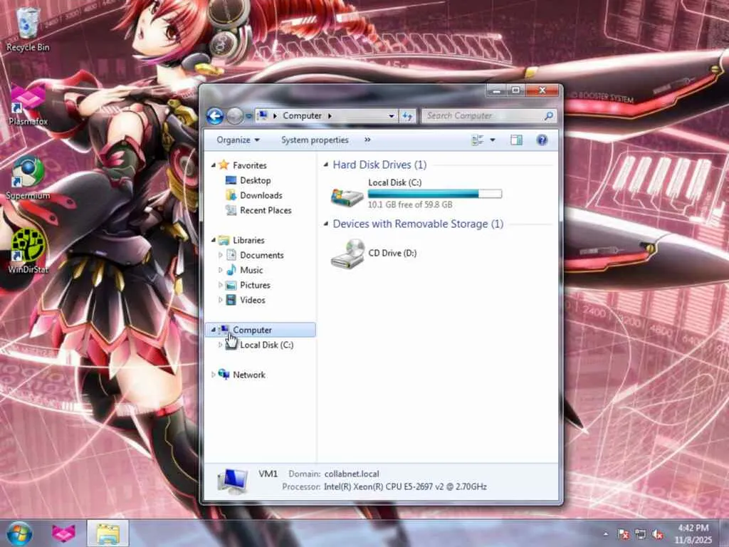The image size is (729, 547).
Task: Click the Forward arrow in Explorer
Action: click(235, 116)
